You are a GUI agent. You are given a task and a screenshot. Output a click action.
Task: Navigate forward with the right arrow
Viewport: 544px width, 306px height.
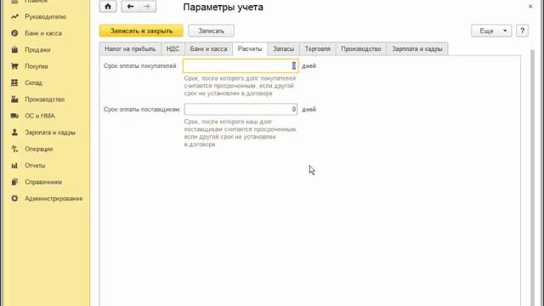[147, 7]
